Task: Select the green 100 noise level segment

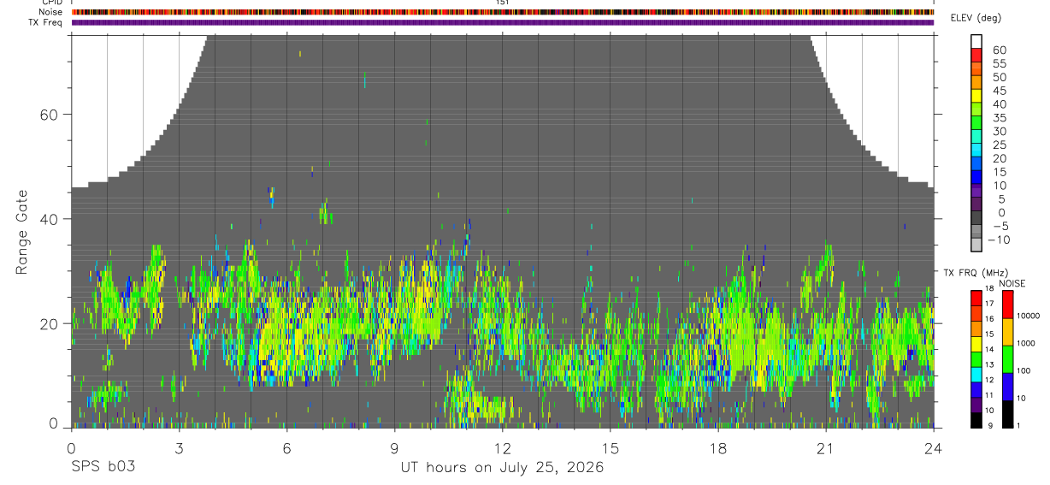Action: click(x=1007, y=359)
